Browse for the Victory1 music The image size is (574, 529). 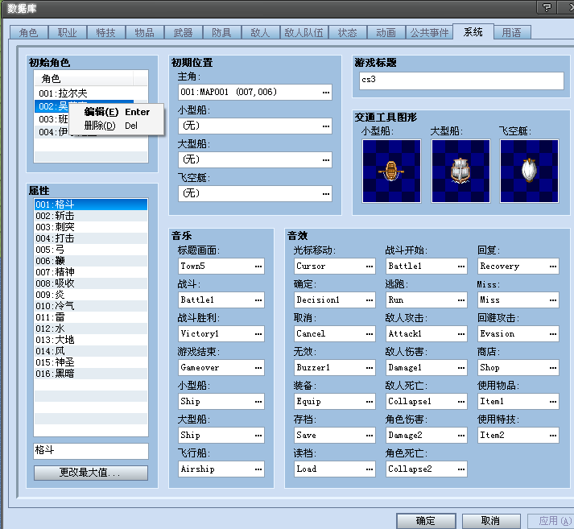[258, 333]
